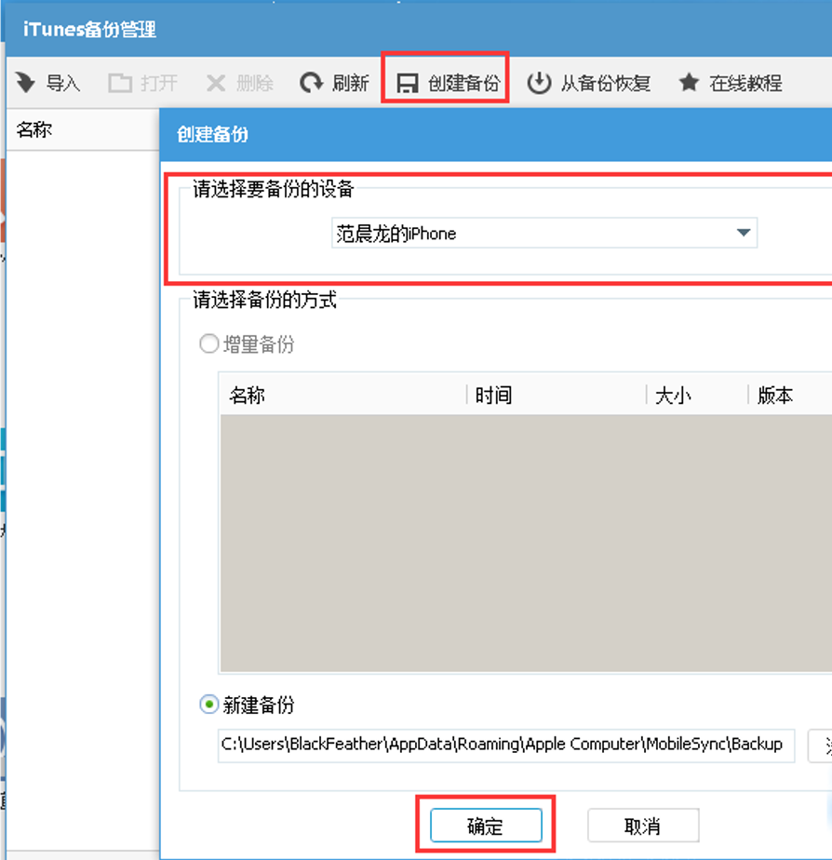Click the 创建备份 dialog title text

point(212,134)
